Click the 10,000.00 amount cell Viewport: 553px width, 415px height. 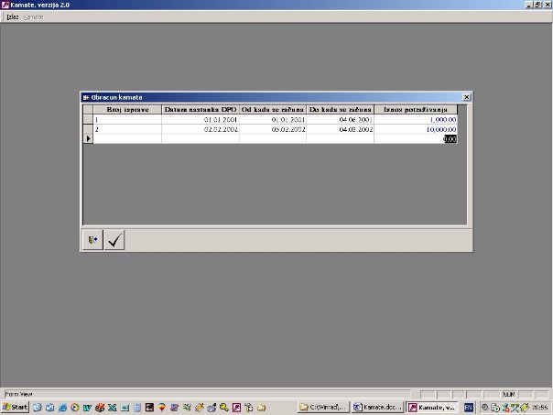[415, 129]
